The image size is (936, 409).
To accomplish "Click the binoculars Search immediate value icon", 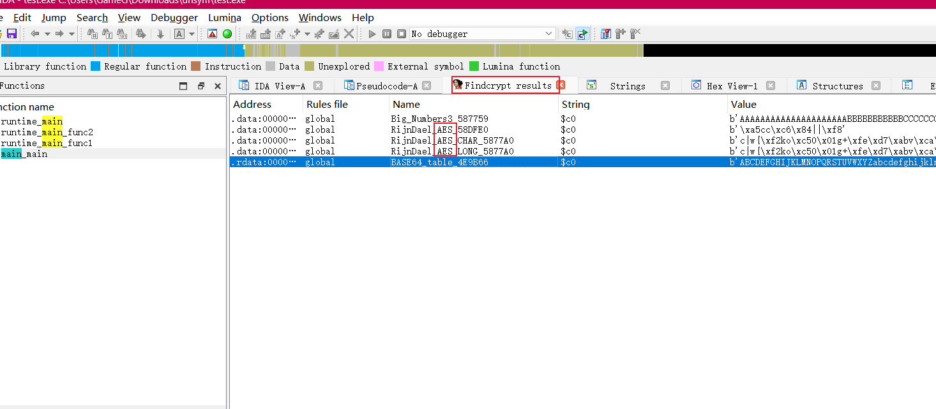I will click(x=92, y=34).
